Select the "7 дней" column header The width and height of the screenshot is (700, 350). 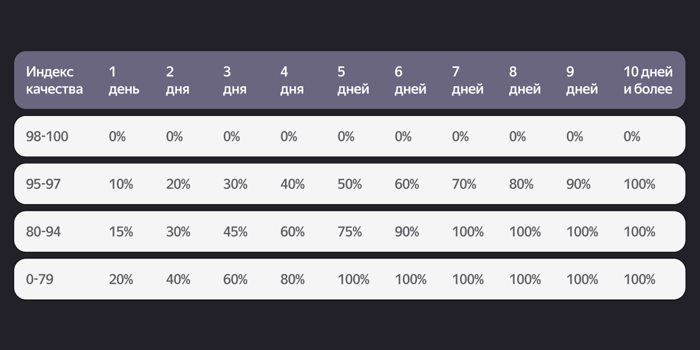(467, 80)
